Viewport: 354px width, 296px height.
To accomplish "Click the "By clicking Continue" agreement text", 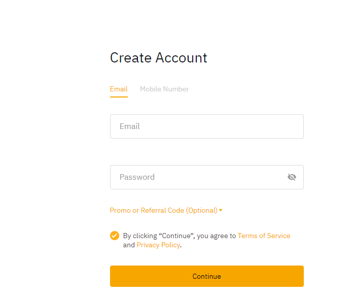I will coord(180,236).
